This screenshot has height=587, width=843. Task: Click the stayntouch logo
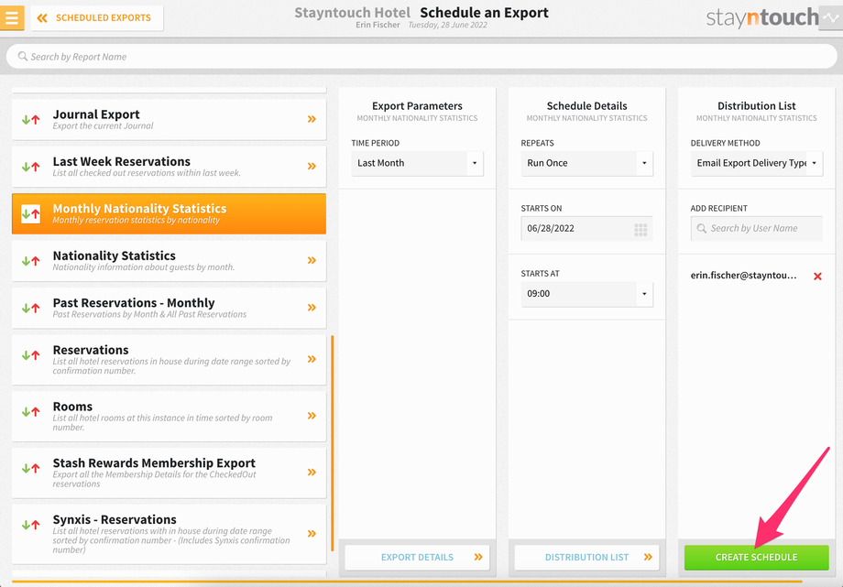point(762,17)
